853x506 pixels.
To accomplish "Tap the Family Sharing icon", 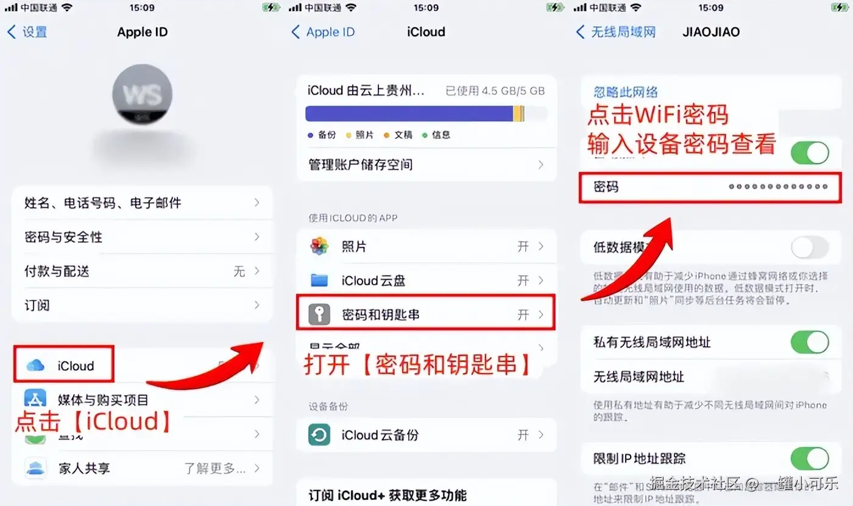I will [35, 468].
